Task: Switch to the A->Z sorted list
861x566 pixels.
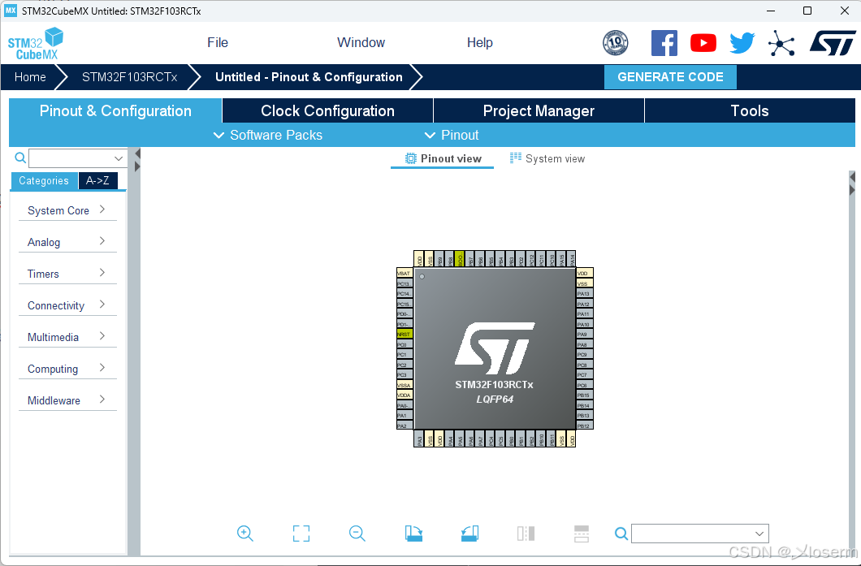Action: tap(97, 180)
